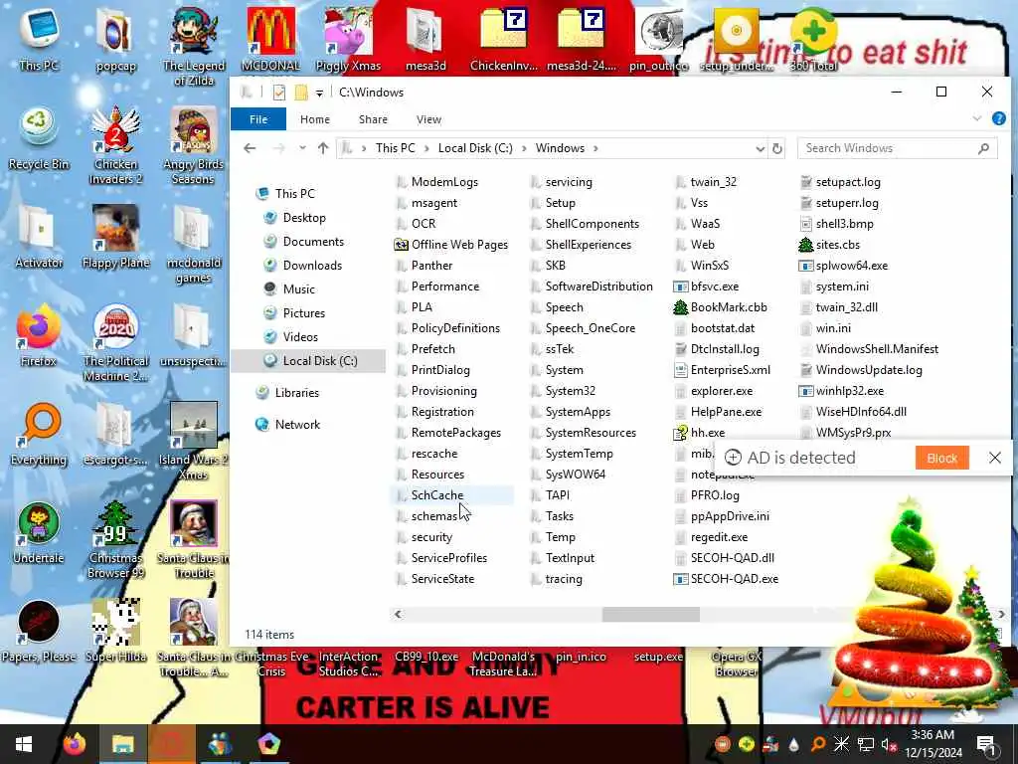The height and width of the screenshot is (764, 1018).
Task: Select Documents in the navigation pane
Action: (313, 242)
